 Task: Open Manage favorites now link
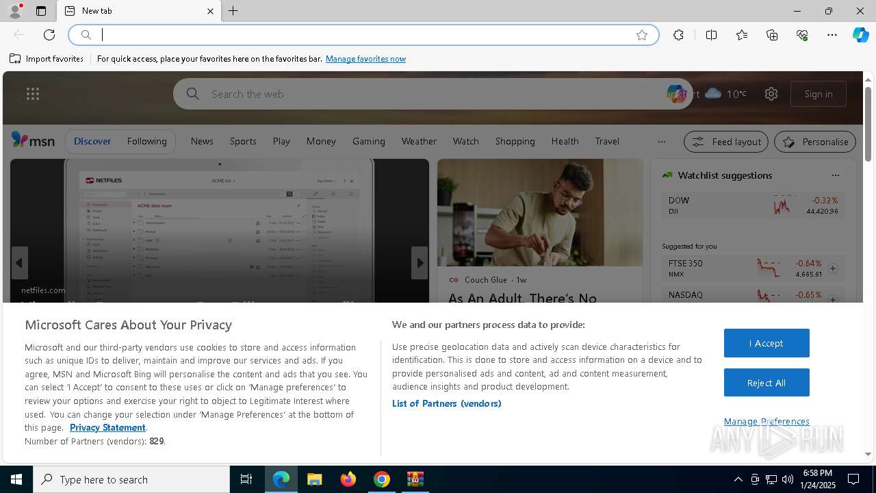365,59
